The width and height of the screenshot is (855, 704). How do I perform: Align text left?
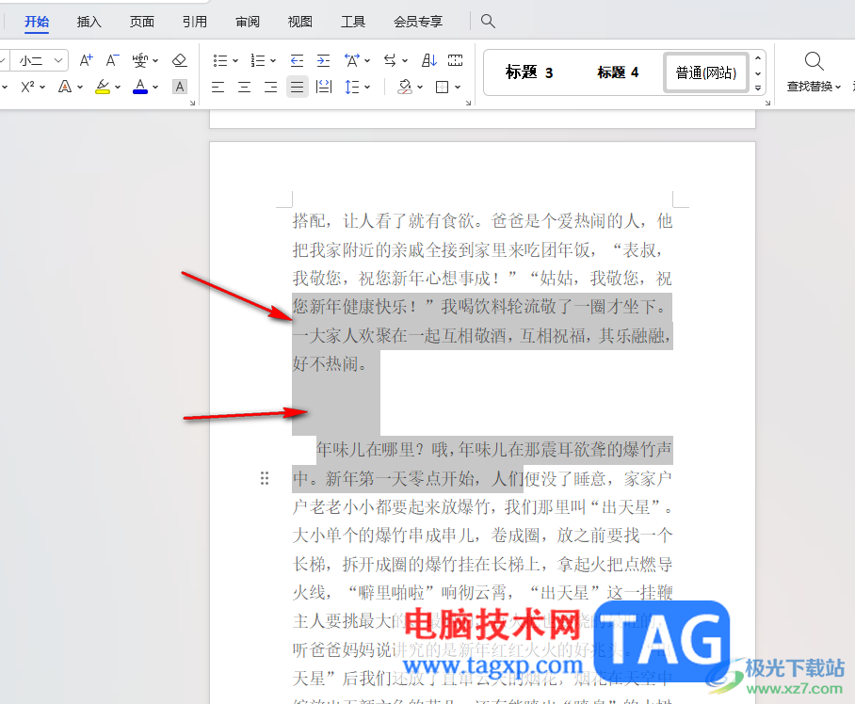pos(218,87)
